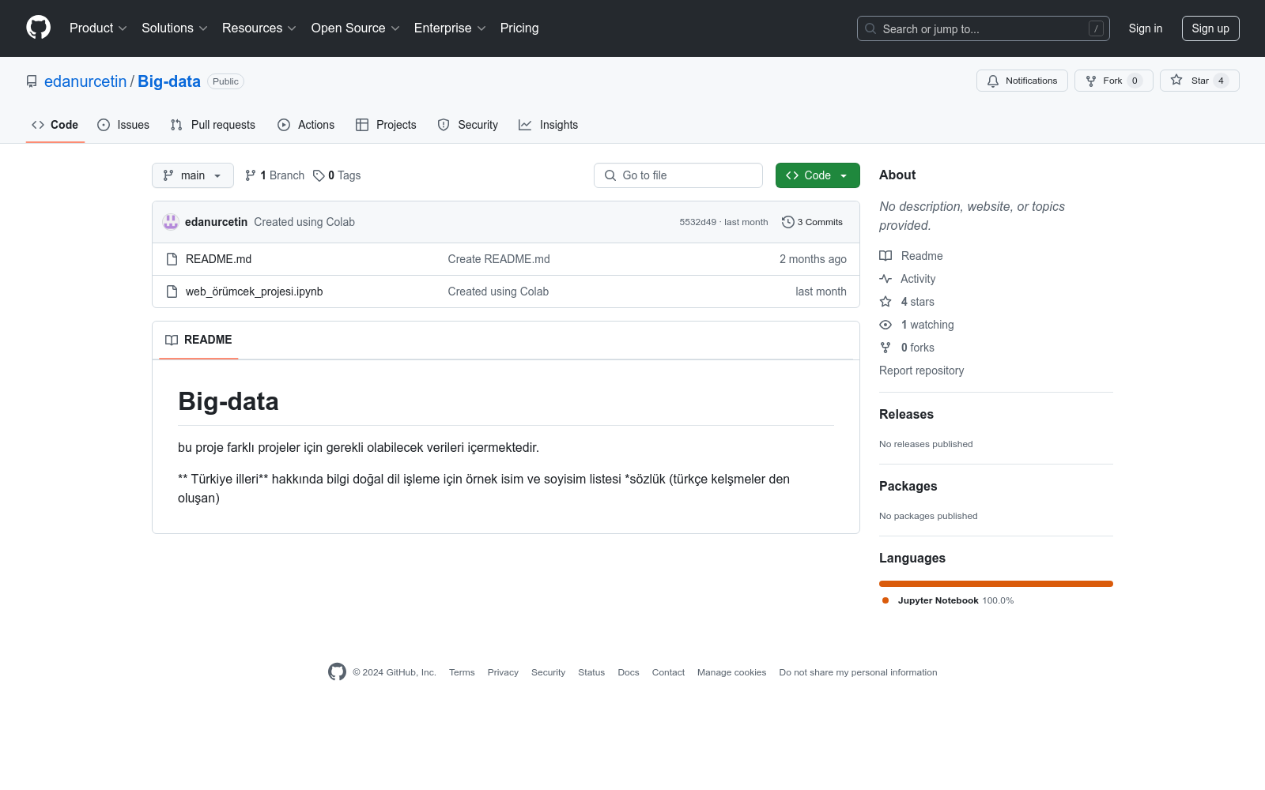
Task: Click the commits history clock icon
Action: (x=787, y=222)
